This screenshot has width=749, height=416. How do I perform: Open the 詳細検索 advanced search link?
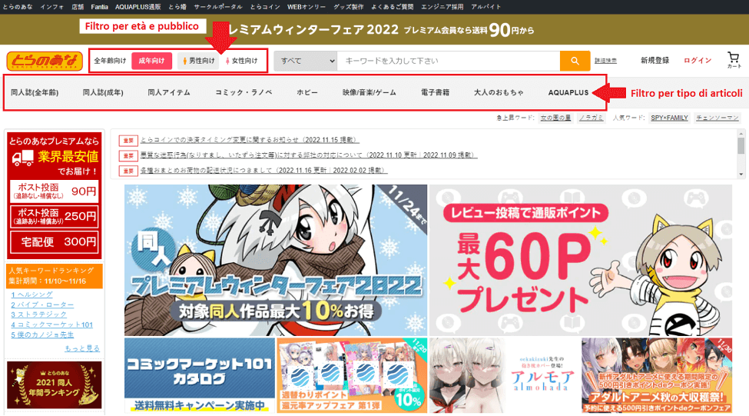[x=605, y=61]
